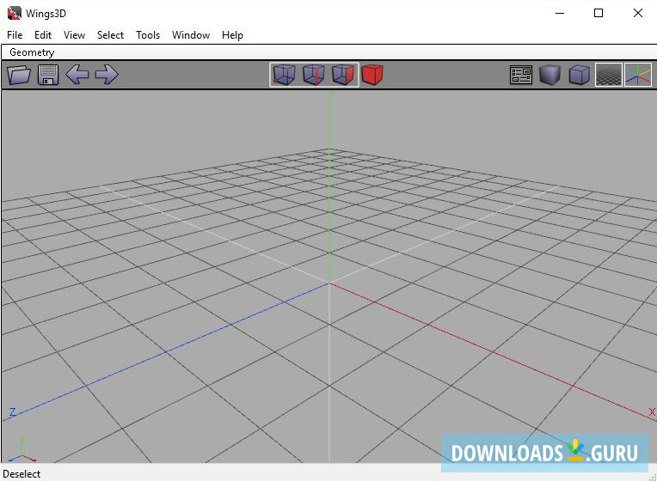The width and height of the screenshot is (657, 481).
Task: Open the Select menu
Action: [110, 35]
